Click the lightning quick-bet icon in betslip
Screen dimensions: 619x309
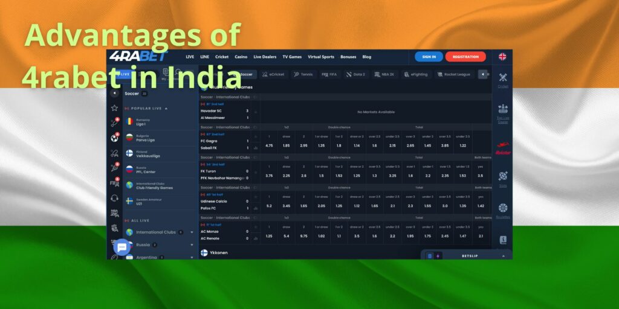438,256
